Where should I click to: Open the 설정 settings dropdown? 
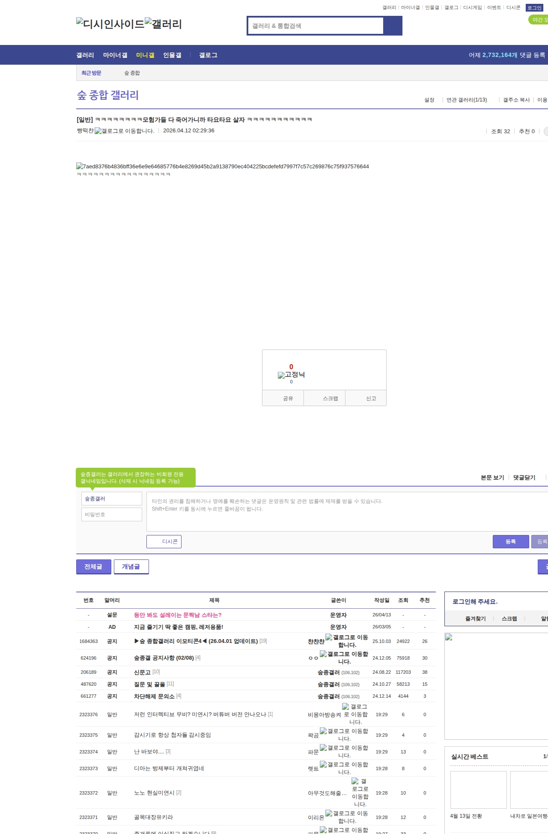429,100
